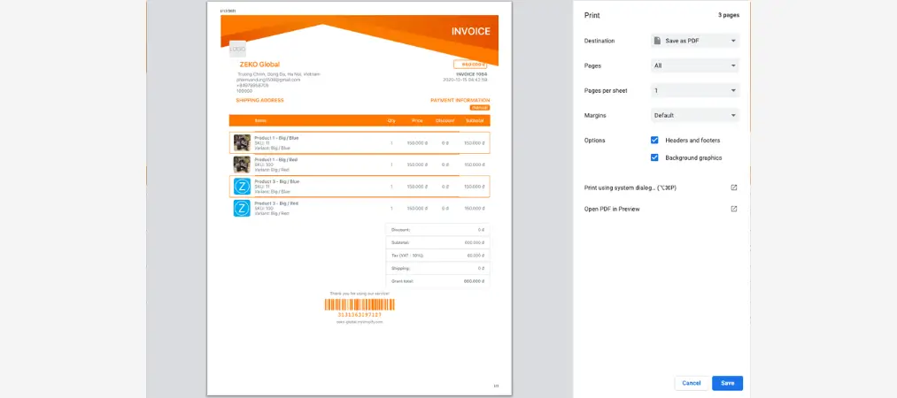The image size is (897, 398).
Task: Cancel the print dialog
Action: (x=691, y=383)
